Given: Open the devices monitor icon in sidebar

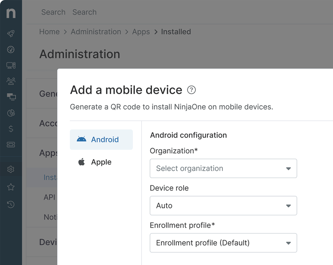Looking at the screenshot, I should tap(11, 66).
